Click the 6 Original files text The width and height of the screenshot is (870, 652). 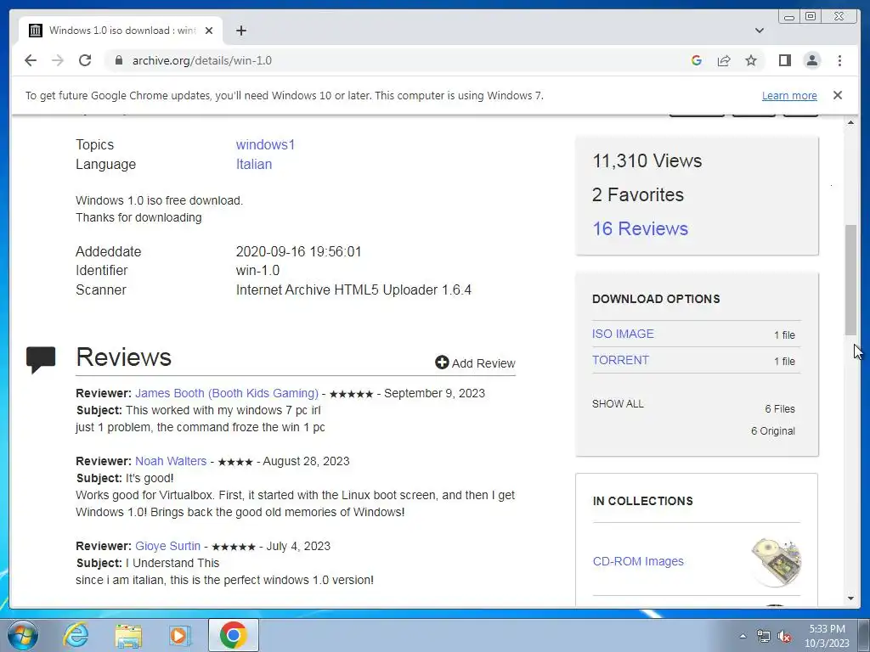coord(773,430)
